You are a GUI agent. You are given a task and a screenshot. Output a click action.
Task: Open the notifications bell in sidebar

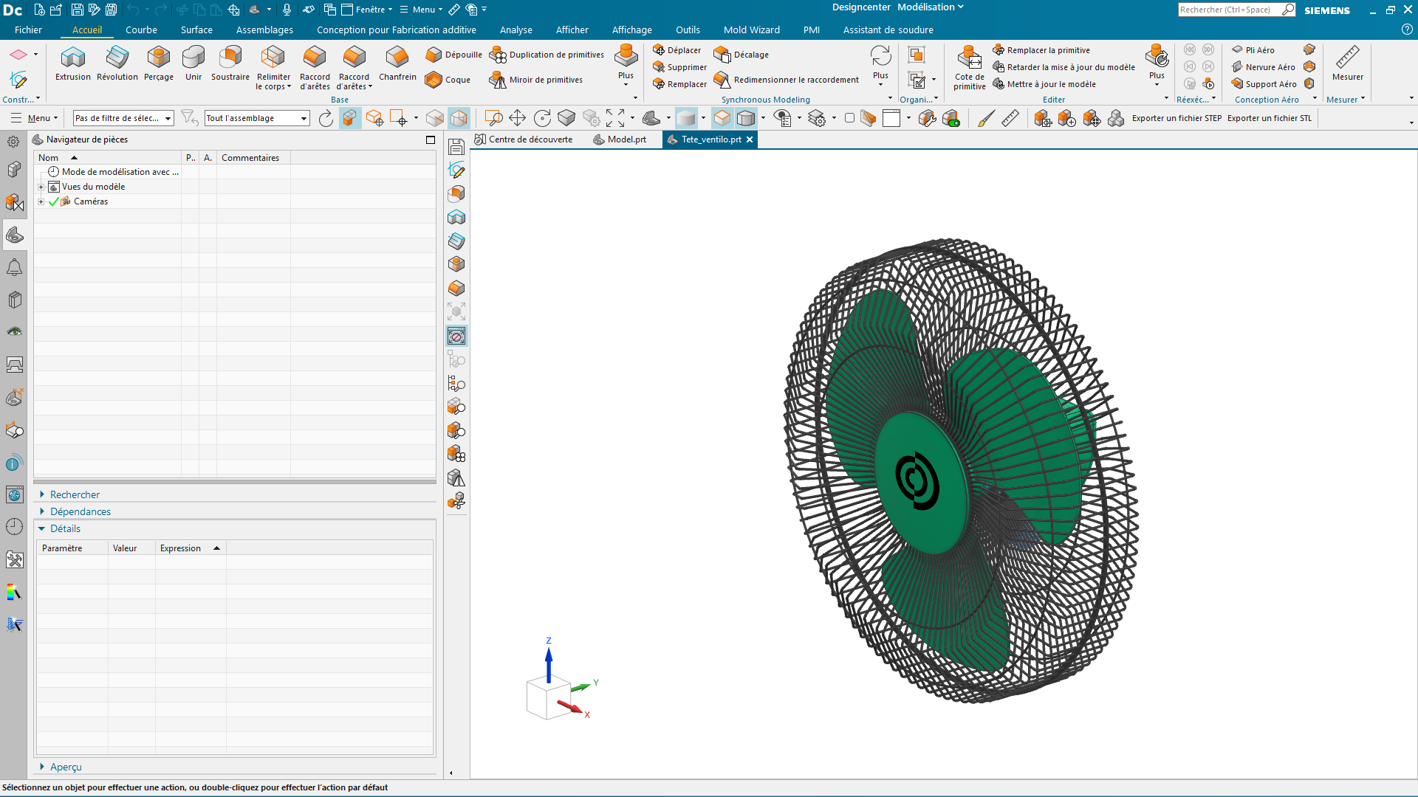[14, 267]
